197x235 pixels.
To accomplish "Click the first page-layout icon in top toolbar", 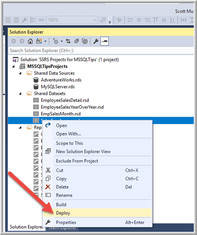I will (8, 20).
